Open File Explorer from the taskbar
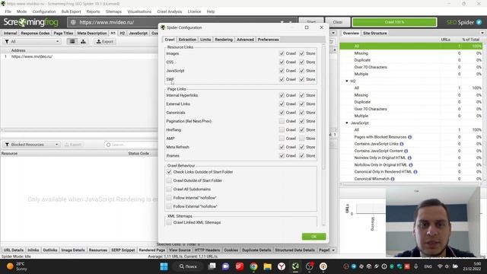This screenshot has height=274, width=487. pos(267,266)
